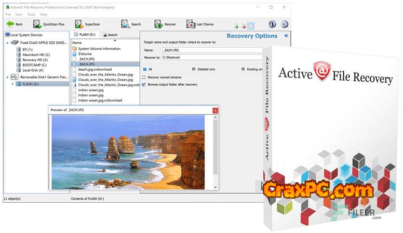This screenshot has height=233, width=403.
Task: Launch the SuperScan tool
Action: click(87, 24)
